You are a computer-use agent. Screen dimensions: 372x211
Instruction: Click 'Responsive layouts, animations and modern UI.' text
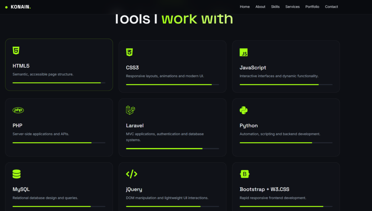click(165, 76)
